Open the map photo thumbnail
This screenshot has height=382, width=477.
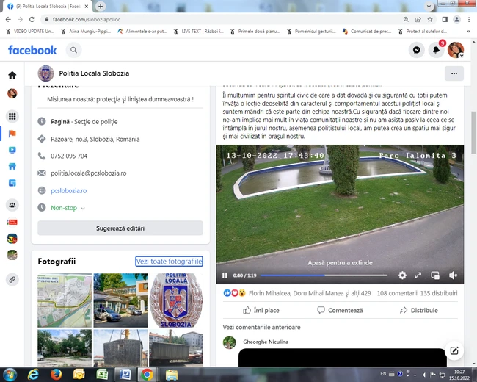pyautogui.click(x=65, y=300)
